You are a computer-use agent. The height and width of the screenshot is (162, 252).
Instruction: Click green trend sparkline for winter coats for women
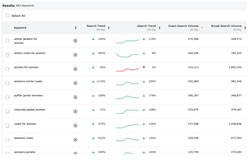[127, 55]
